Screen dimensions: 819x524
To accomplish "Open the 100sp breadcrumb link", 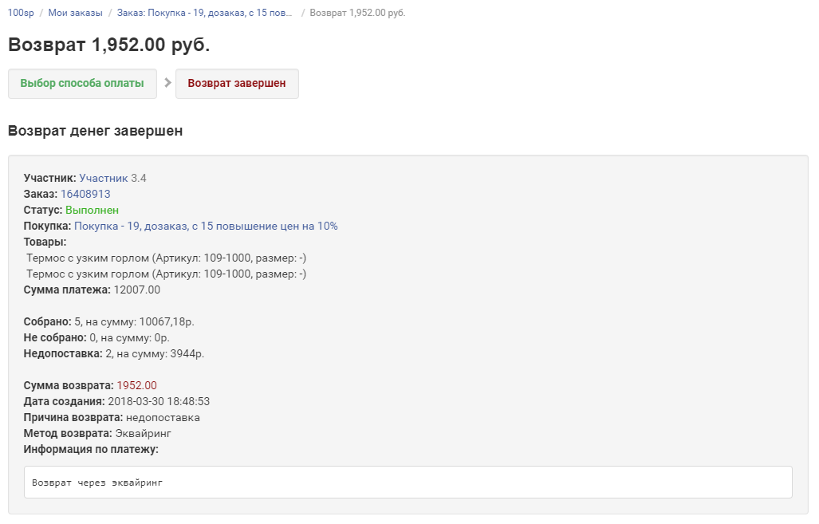I will [x=21, y=13].
